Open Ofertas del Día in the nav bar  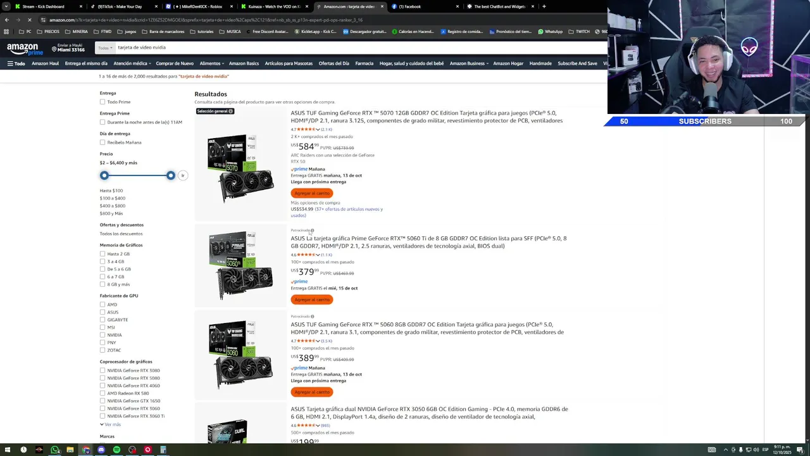tap(333, 63)
